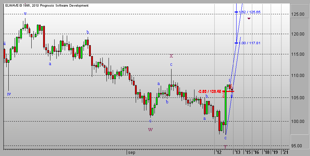Select the blue v wave label at top left
Image resolution: width=310 pixels, height=156 pixels.
coord(25,14)
